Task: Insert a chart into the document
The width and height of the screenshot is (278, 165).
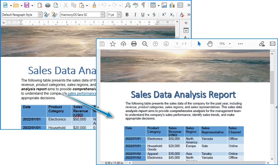Action: tap(172, 5)
